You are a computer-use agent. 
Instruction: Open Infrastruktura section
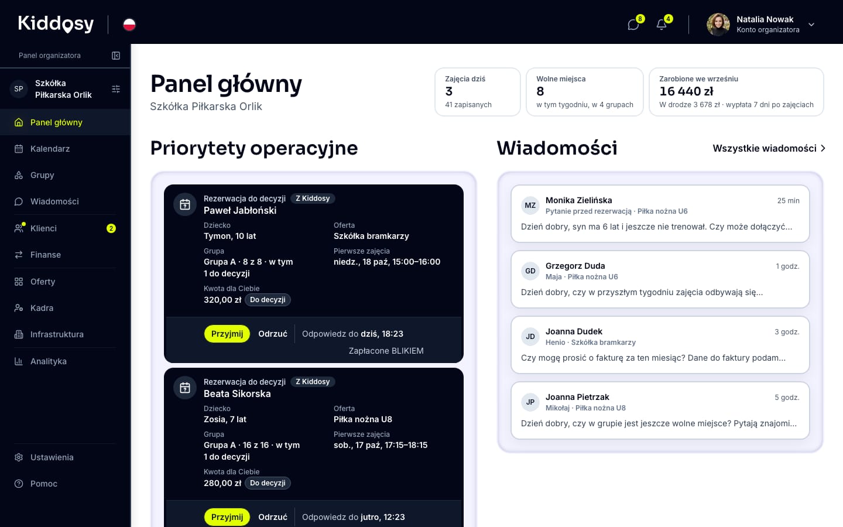pos(65,334)
